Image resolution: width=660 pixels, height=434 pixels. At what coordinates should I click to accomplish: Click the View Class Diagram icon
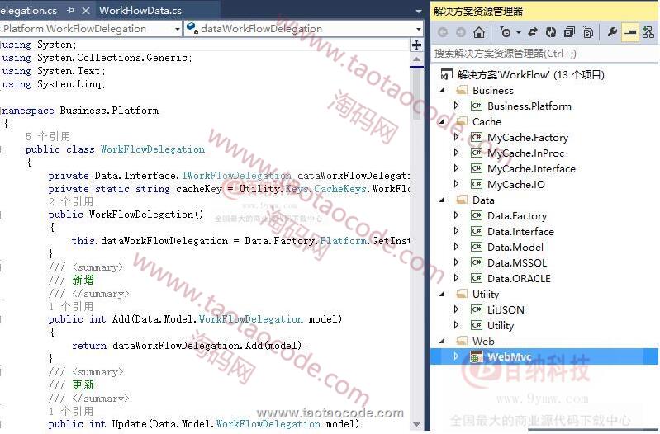pyautogui.click(x=648, y=32)
